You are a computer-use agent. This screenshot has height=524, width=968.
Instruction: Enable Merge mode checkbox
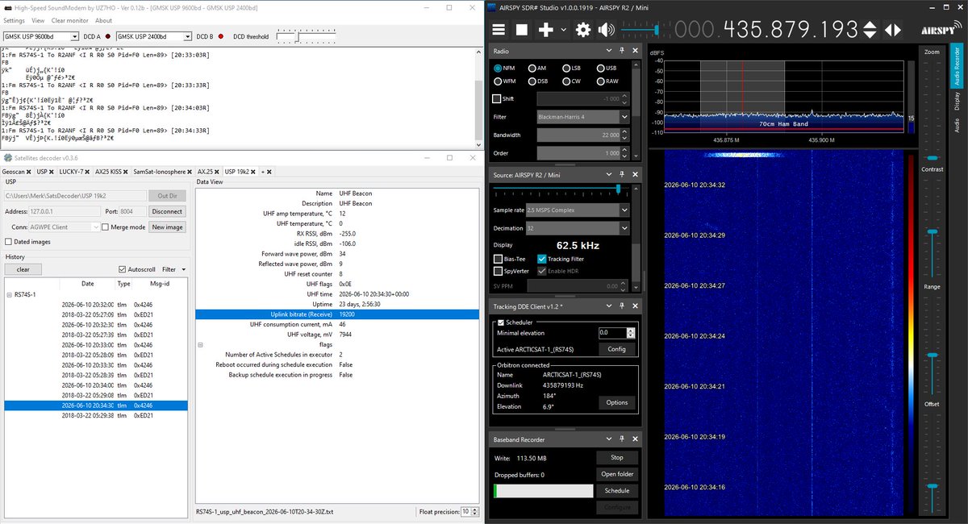(105, 227)
